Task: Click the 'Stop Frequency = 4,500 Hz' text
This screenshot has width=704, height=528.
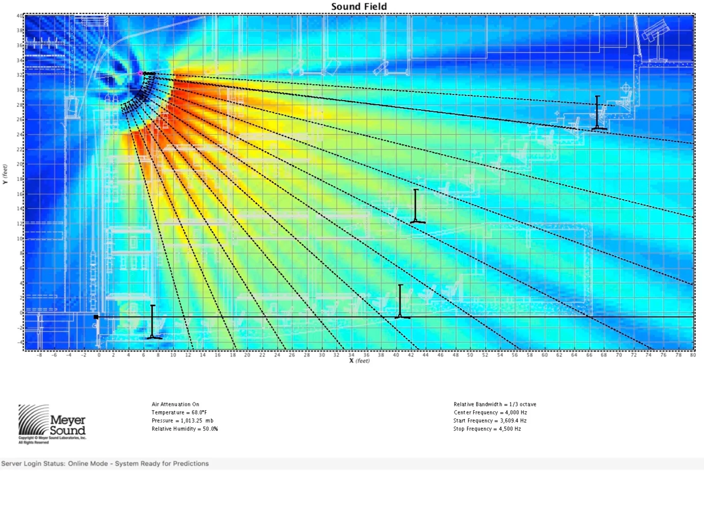Action: 487,429
